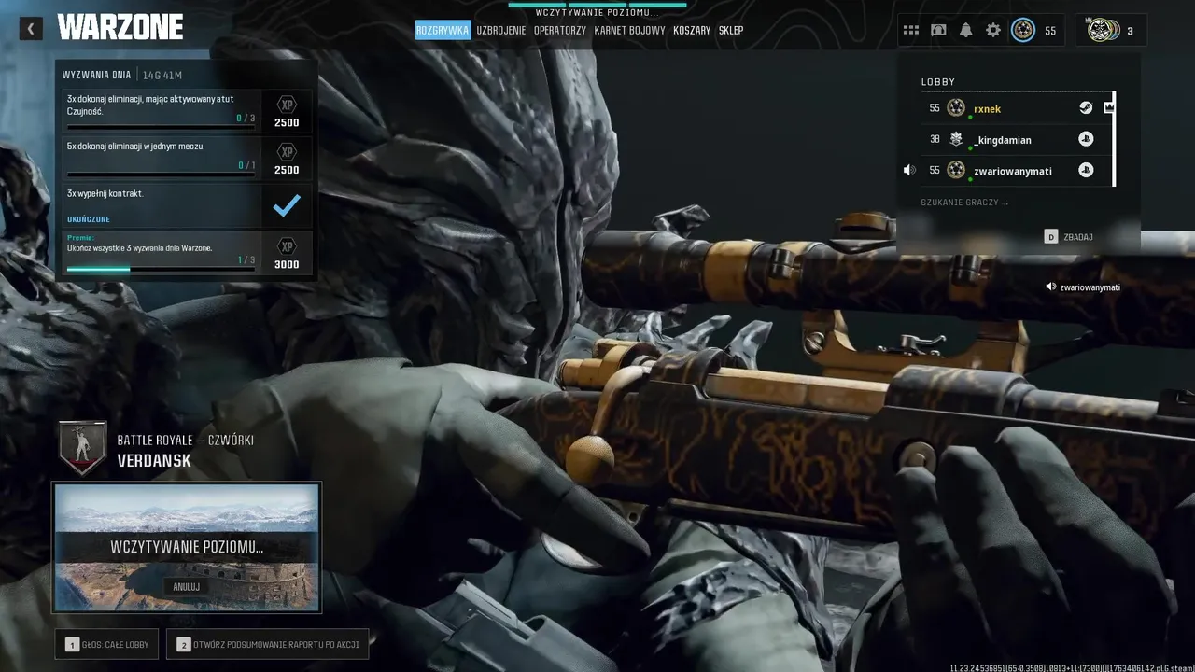Click the LOBBY header text

938,82
